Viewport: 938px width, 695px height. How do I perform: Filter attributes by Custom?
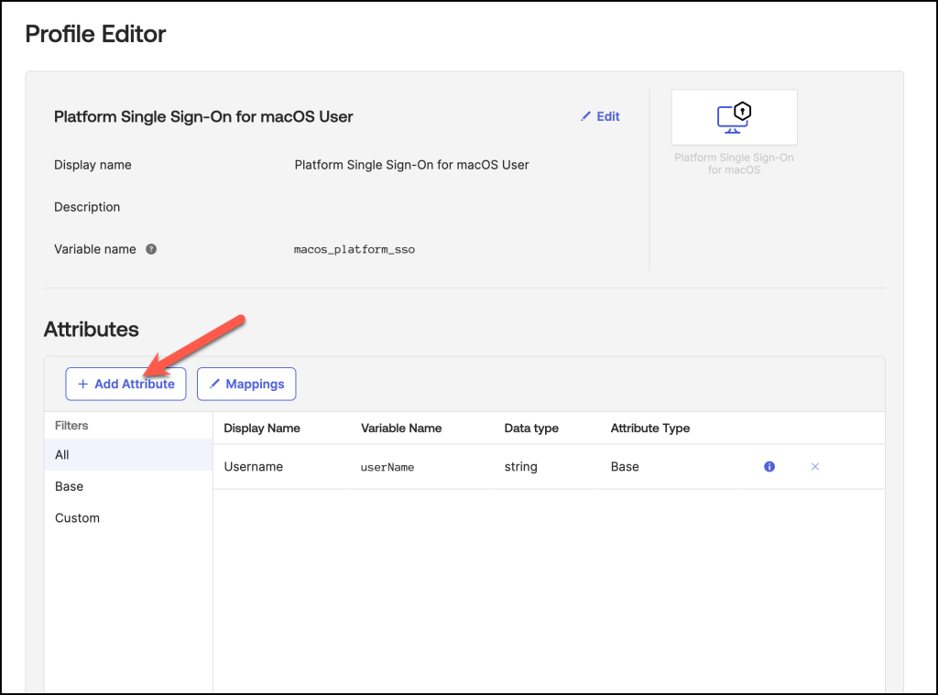(x=77, y=518)
